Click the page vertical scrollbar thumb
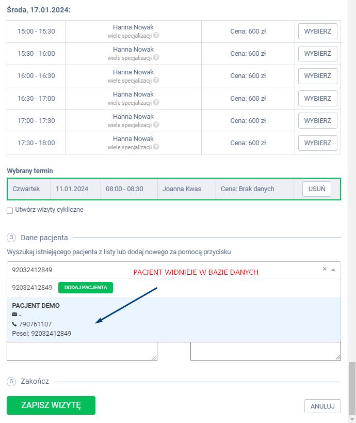 pos(352,387)
